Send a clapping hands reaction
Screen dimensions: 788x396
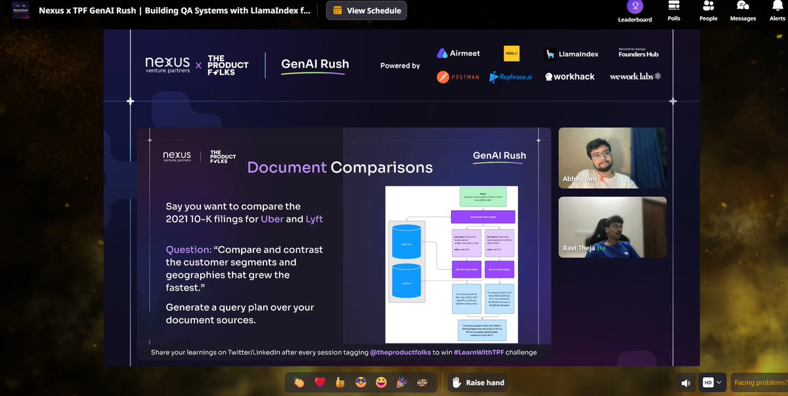click(x=299, y=382)
